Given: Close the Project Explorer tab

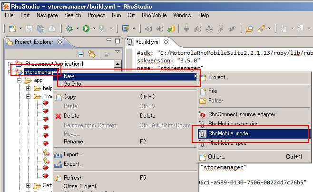Looking at the screenshot, I should (60, 42).
